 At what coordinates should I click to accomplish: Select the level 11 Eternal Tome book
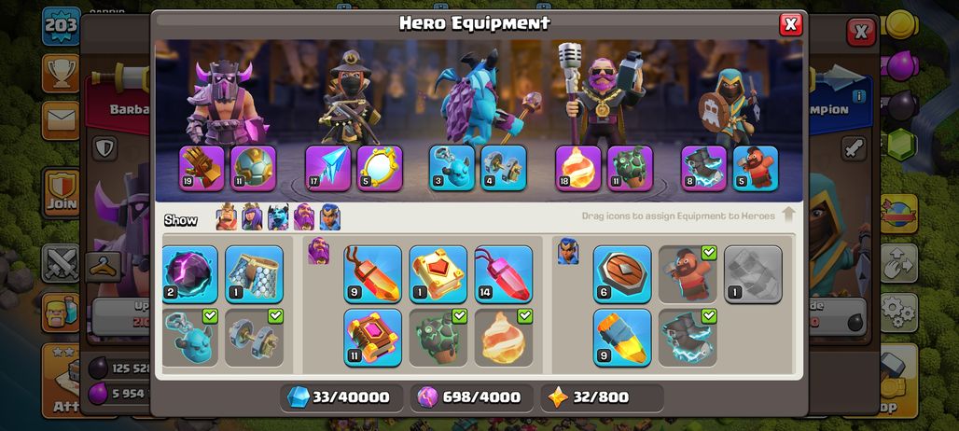372,338
